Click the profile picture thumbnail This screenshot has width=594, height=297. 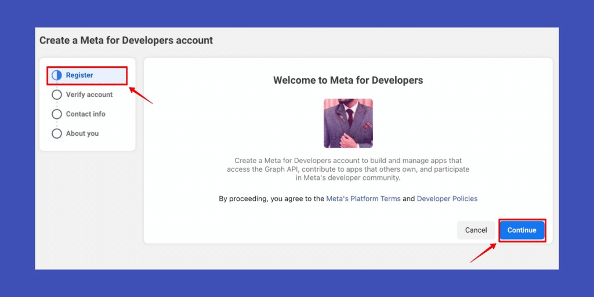pos(348,123)
